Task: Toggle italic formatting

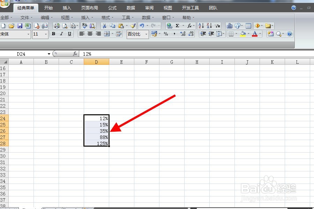Action: tap(61, 34)
